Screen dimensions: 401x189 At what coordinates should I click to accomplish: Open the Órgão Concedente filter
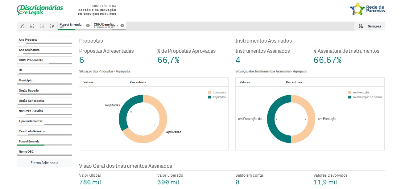44,101
